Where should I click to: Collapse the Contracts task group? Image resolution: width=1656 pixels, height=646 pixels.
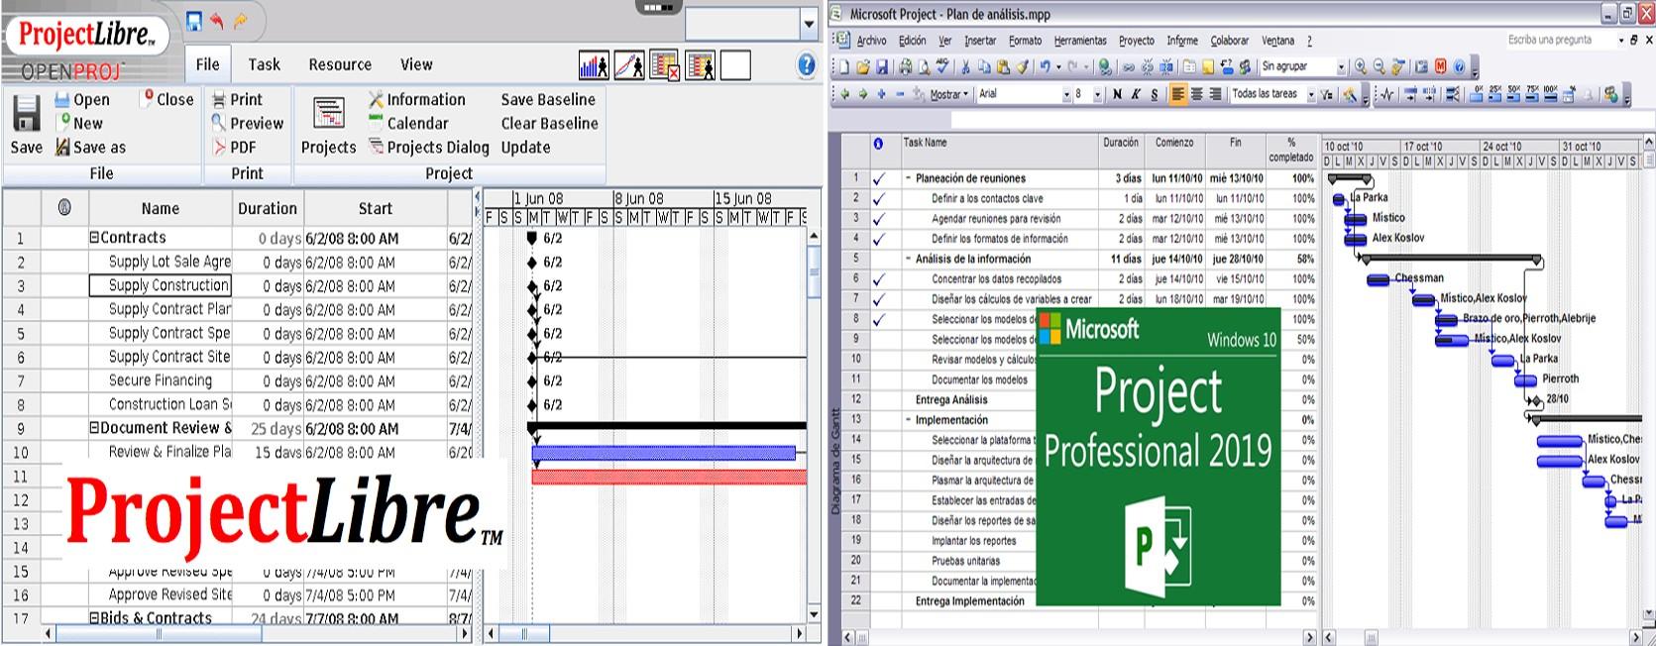[94, 238]
